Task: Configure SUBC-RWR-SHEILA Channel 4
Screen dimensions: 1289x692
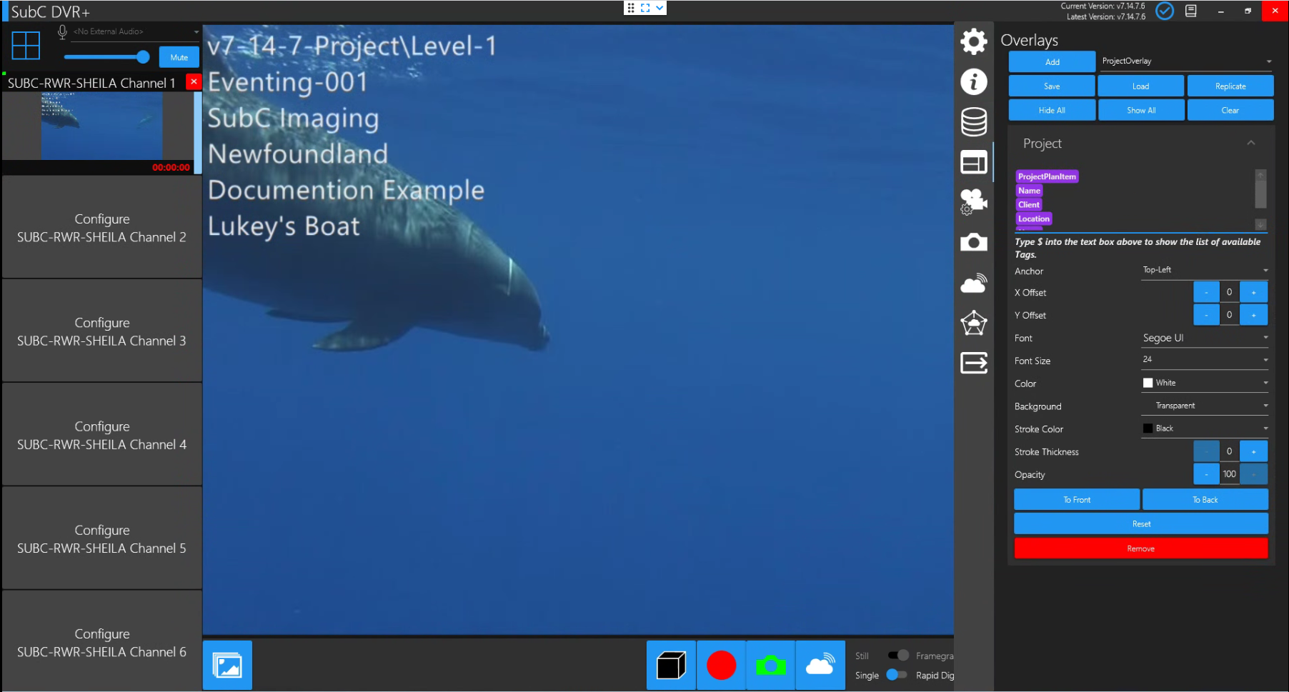Action: (x=102, y=435)
